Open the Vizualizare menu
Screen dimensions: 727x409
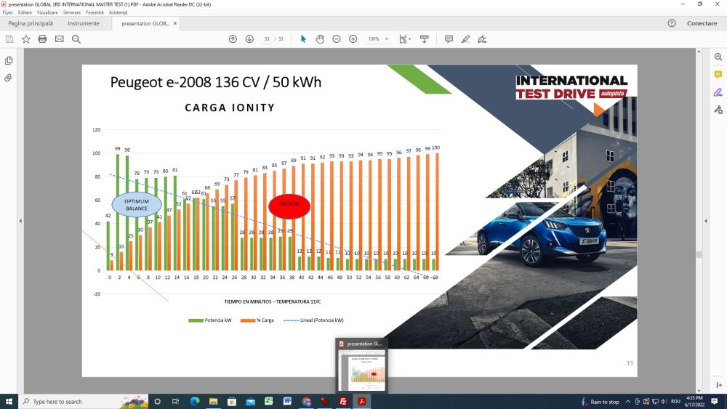click(47, 12)
